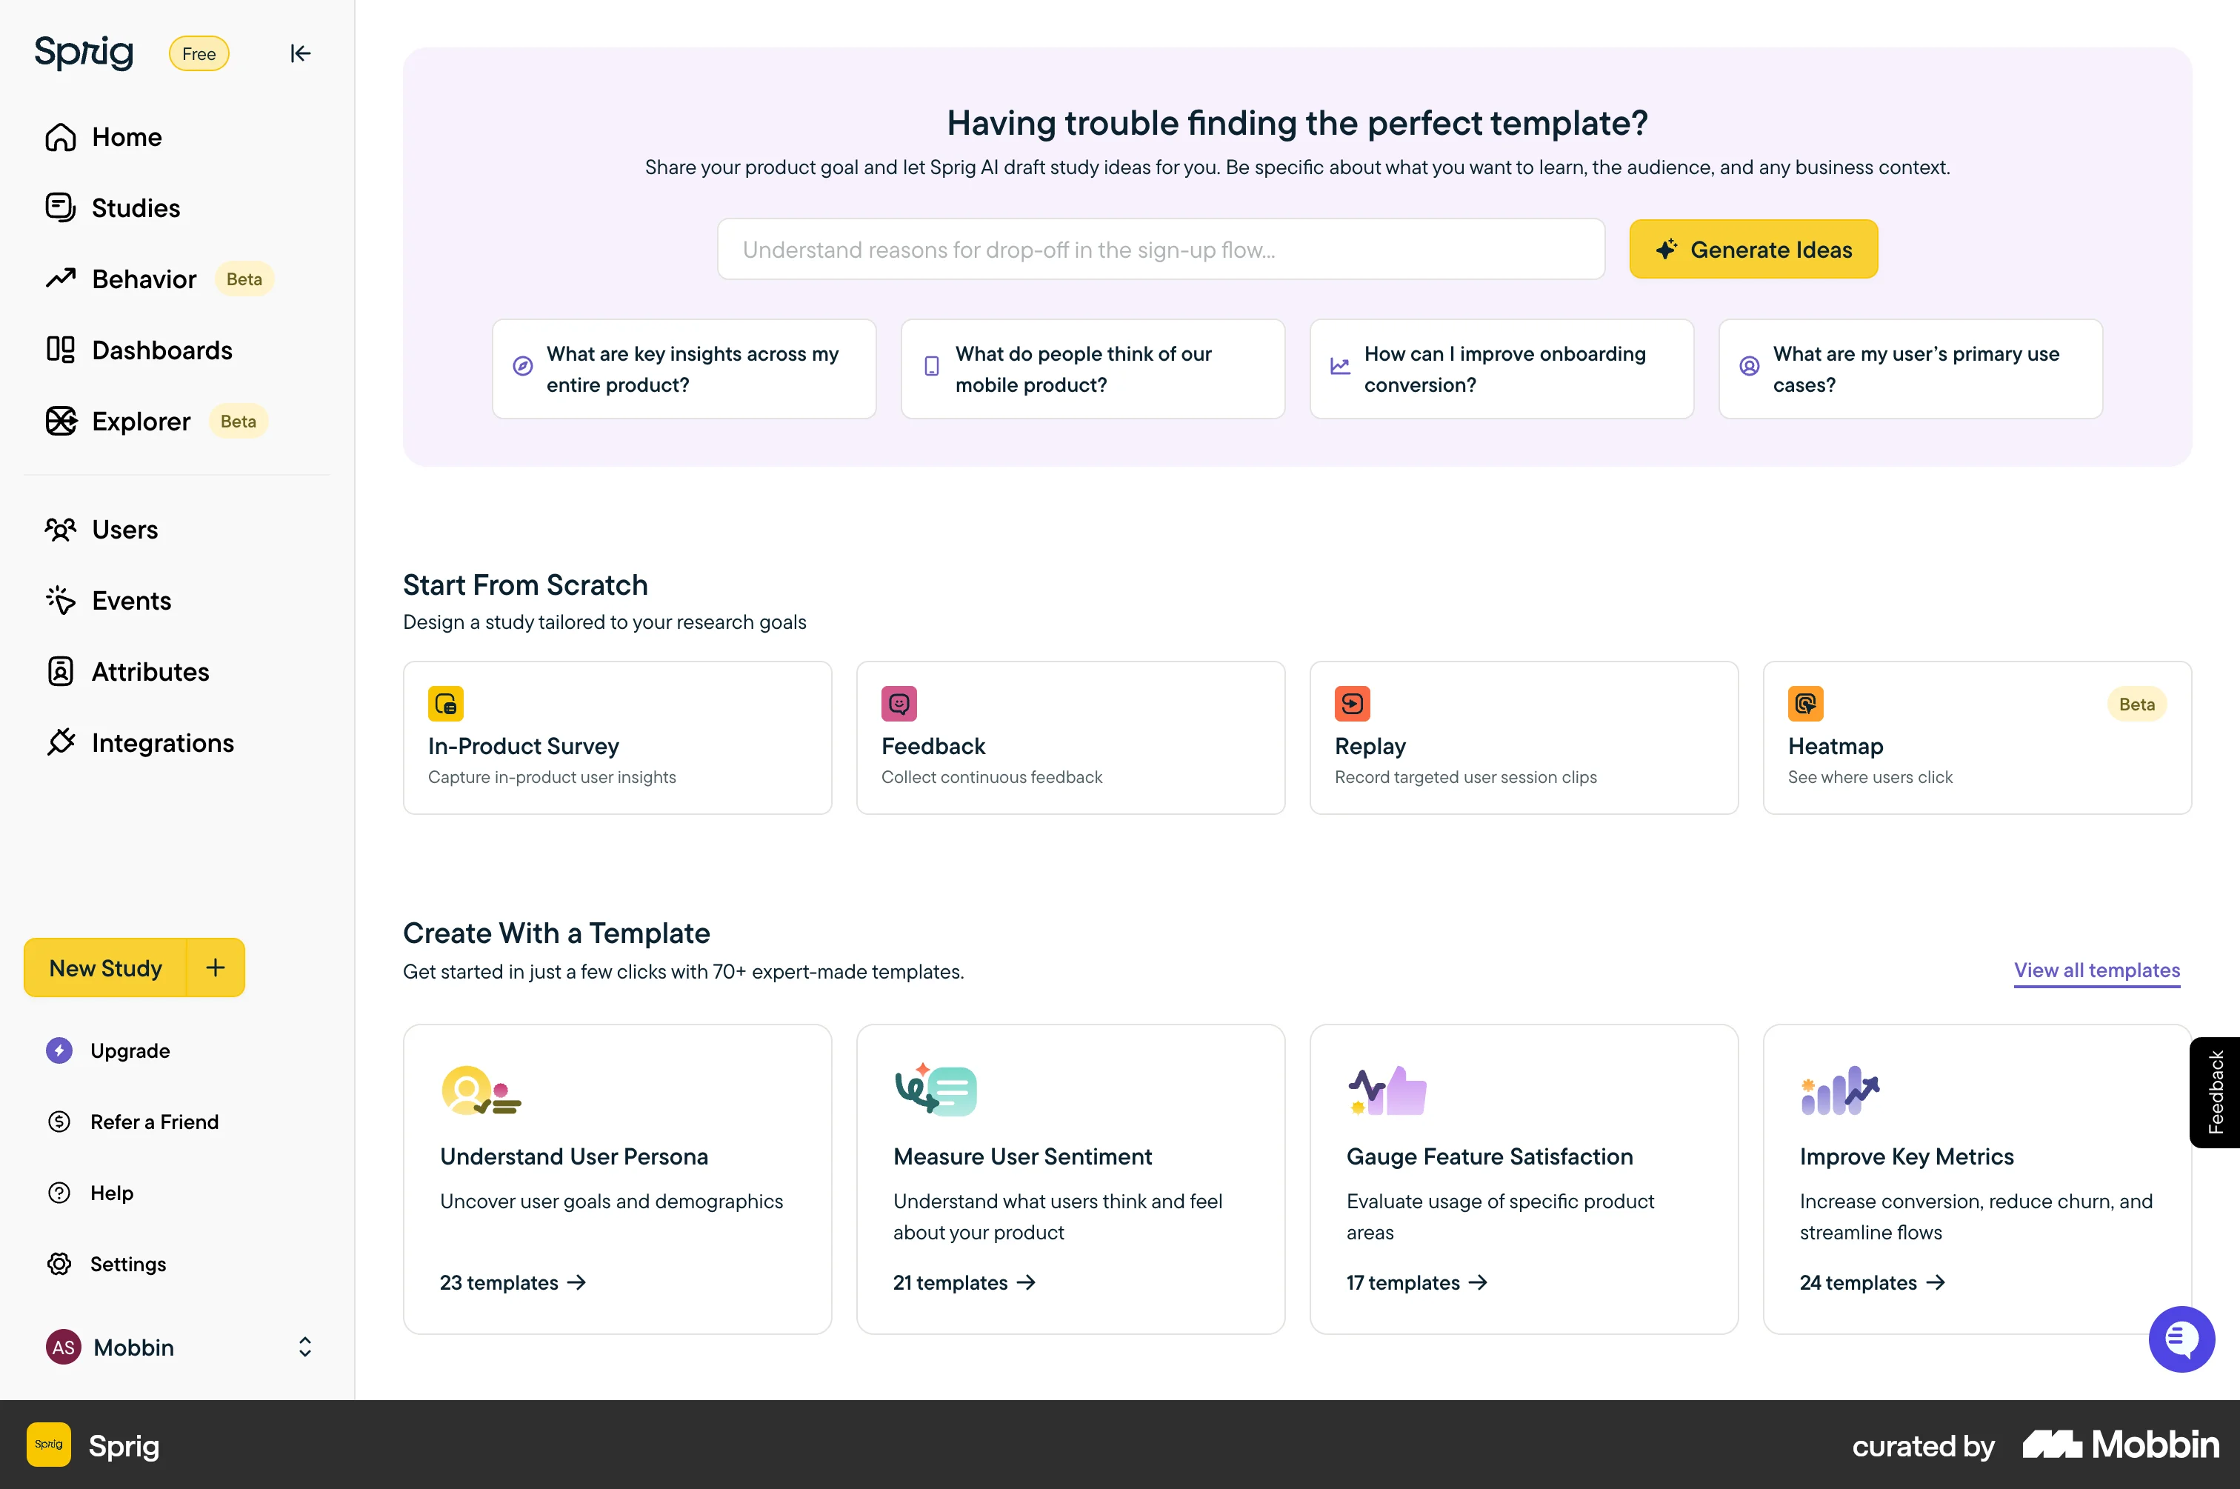Open the Studies section in the sidebar
Viewport: 2240px width, 1489px height.
coord(135,208)
